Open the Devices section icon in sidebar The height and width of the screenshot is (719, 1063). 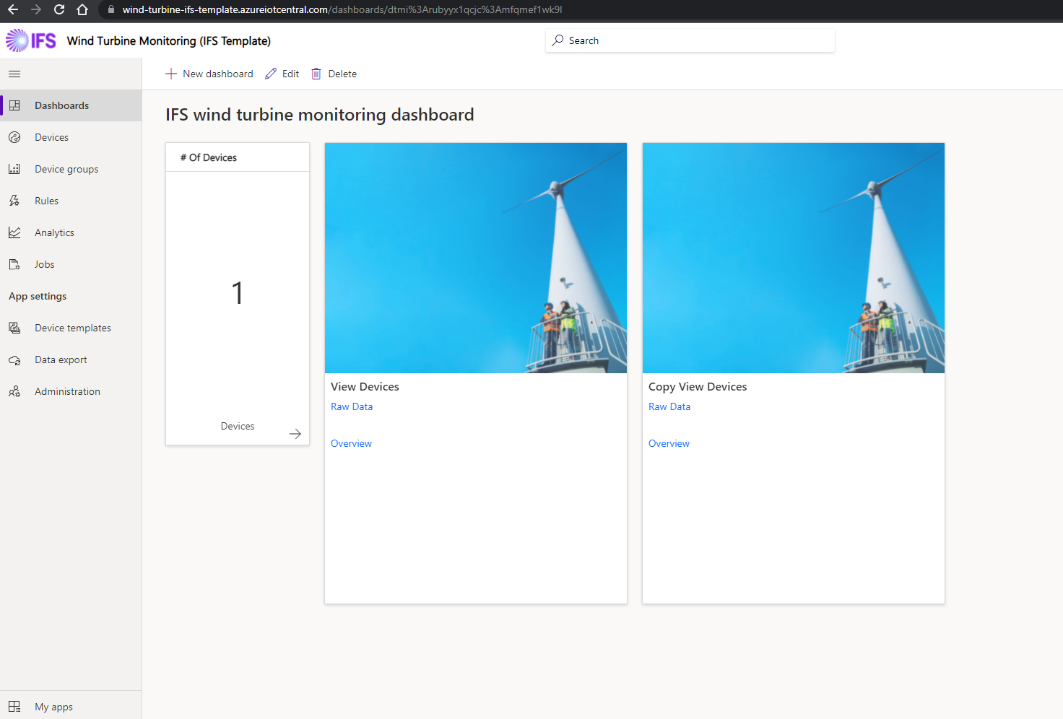coord(14,137)
